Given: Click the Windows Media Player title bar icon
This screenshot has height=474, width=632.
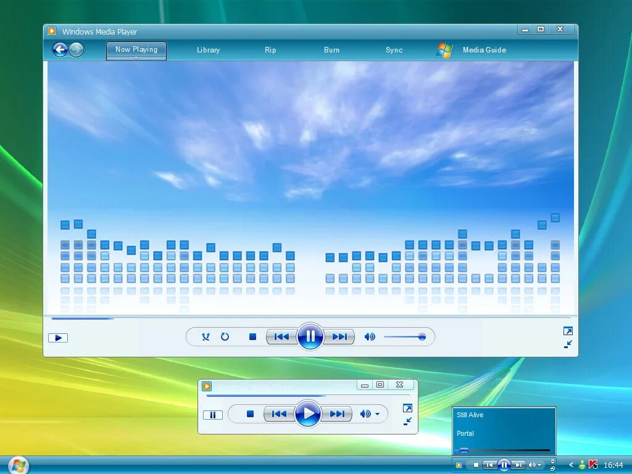Looking at the screenshot, I should [52, 31].
